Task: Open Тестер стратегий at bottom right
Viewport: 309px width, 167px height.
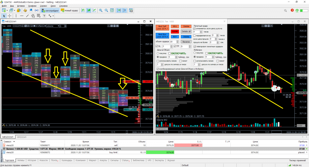Action: tap(297, 160)
